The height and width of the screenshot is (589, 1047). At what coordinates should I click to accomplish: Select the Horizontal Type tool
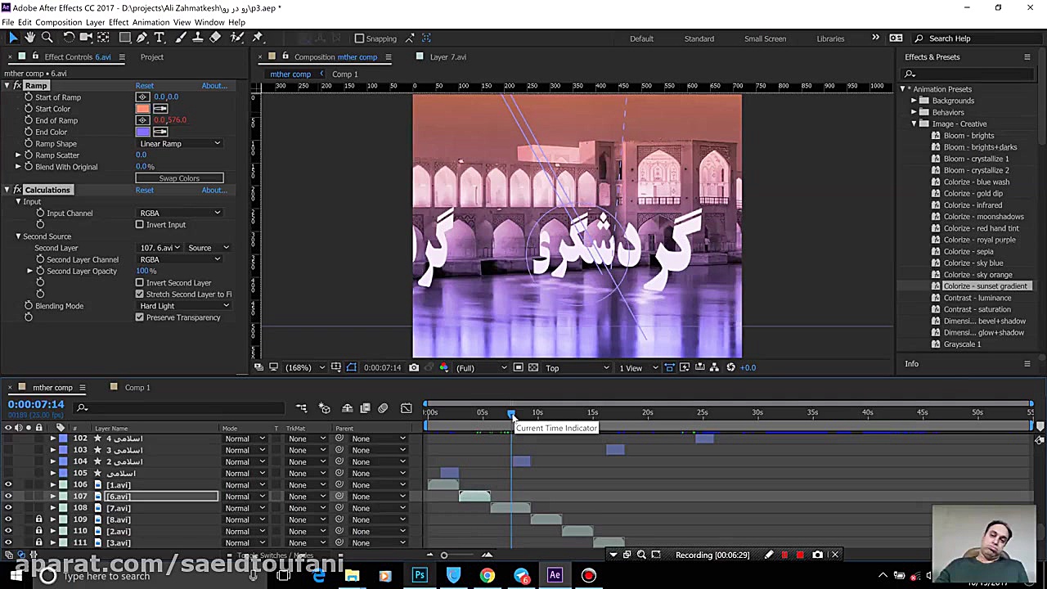[x=159, y=38]
